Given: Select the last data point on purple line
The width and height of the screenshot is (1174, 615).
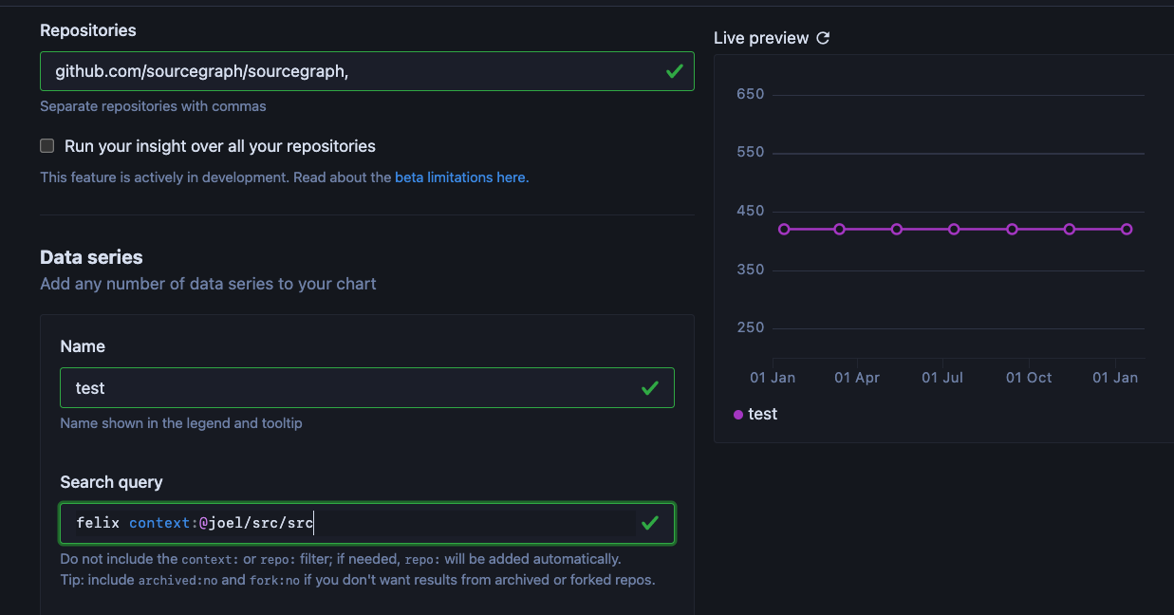Looking at the screenshot, I should 1127,229.
